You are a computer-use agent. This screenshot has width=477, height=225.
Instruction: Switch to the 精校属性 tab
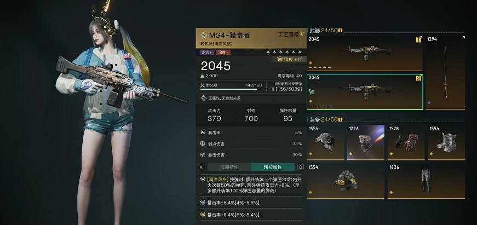coord(273,167)
